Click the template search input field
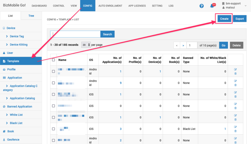The height and width of the screenshot is (144, 251). pos(75,34)
